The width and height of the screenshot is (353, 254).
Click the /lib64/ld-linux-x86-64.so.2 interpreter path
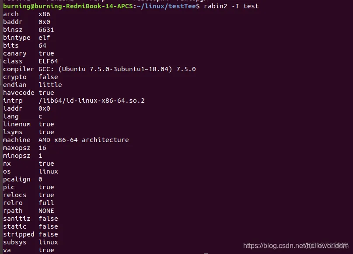(91, 101)
